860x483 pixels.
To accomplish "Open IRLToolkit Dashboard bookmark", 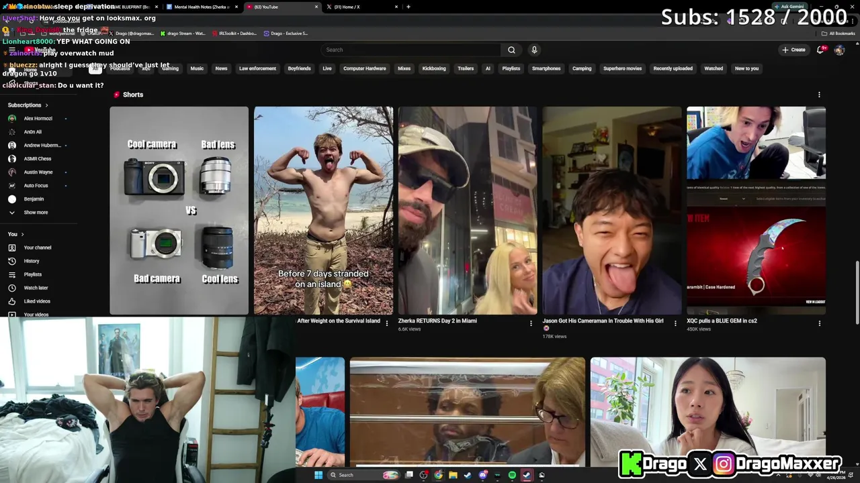I will click(235, 34).
